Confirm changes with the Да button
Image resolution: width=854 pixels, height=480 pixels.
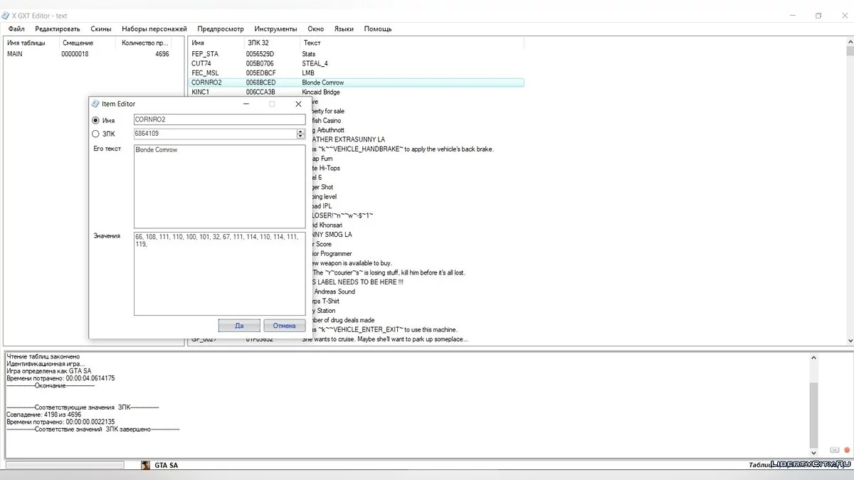coord(238,325)
